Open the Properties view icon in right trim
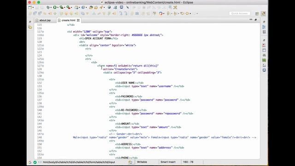Viewport: 295px width, 166px height. 264,50
